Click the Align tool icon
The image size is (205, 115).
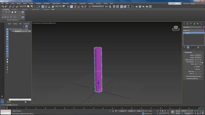110,6
